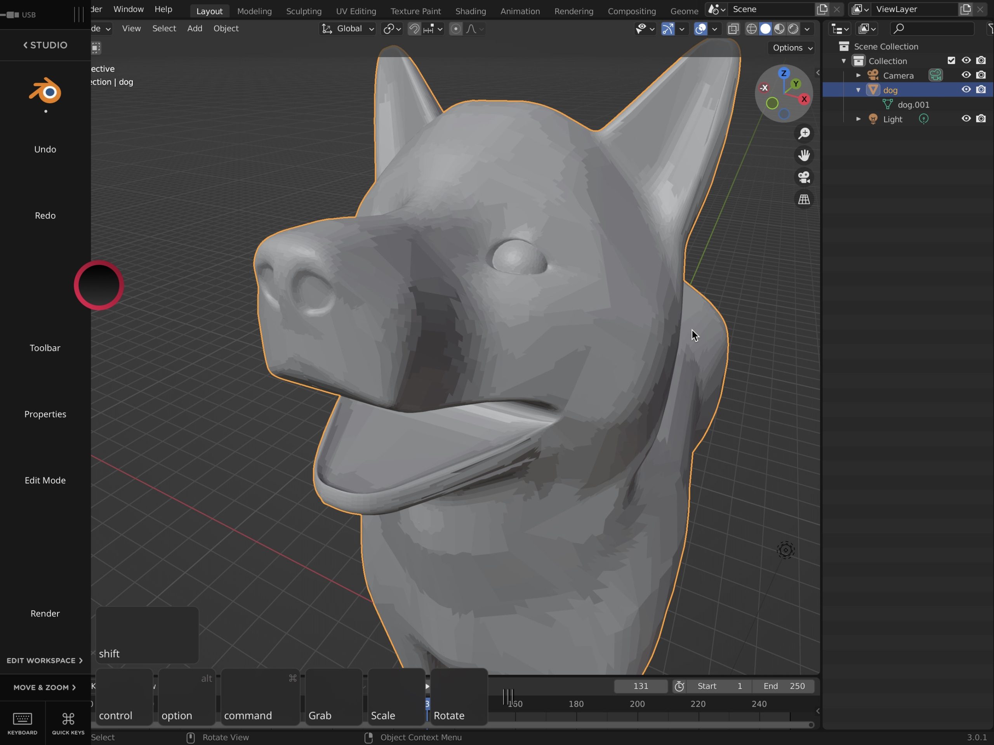Select the Move and Zoom workspace icon
The width and height of the screenshot is (994, 745).
pos(44,686)
